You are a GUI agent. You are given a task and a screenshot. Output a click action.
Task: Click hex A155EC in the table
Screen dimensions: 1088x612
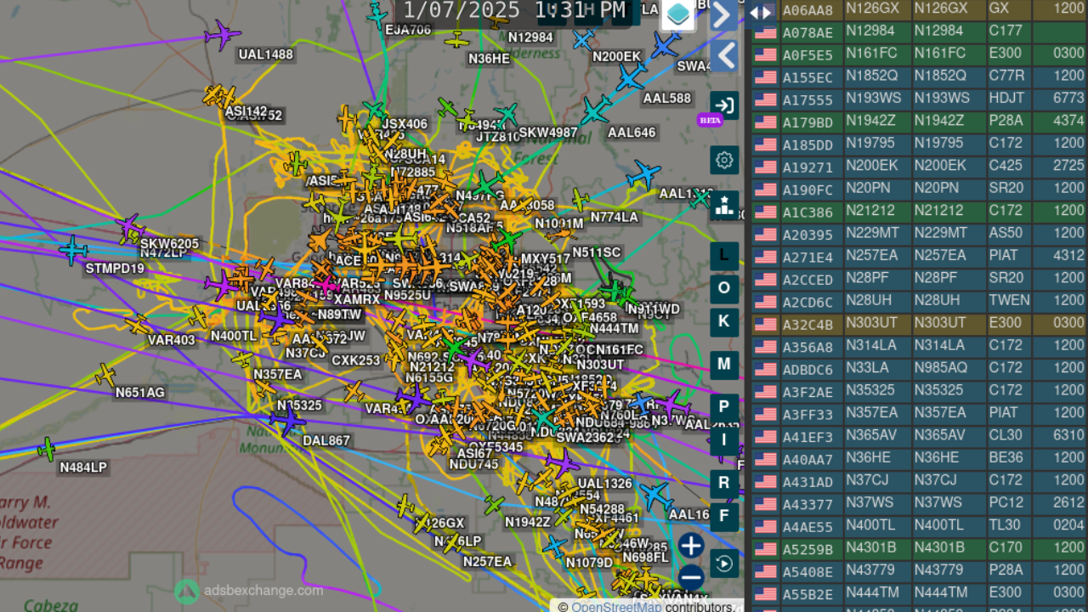click(807, 77)
